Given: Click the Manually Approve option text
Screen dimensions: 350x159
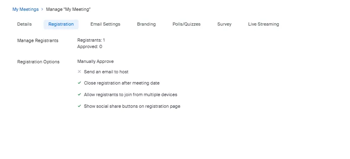Looking at the screenshot, I should pyautogui.click(x=95, y=61).
